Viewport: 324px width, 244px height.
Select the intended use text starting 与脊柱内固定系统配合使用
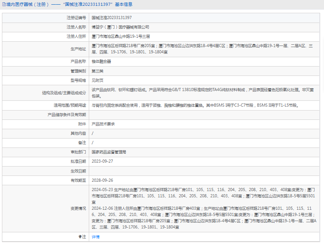195,105
